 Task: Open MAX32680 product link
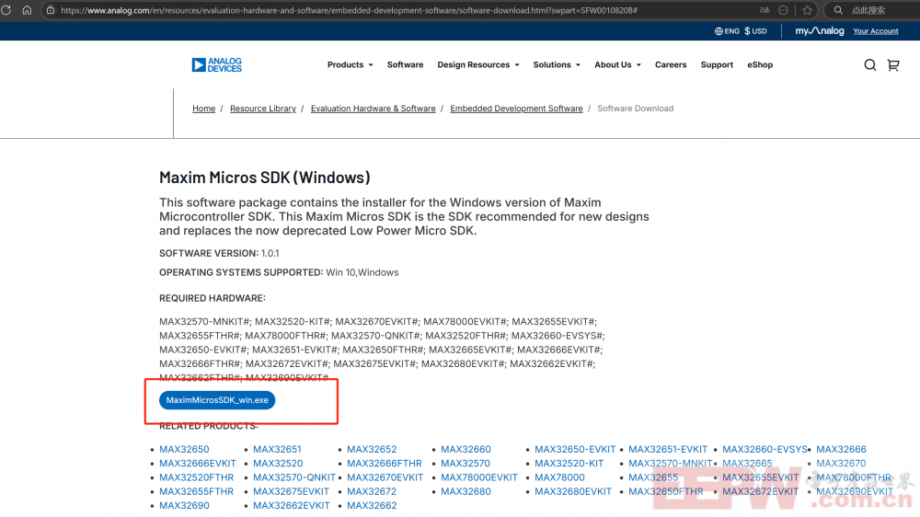[x=466, y=492]
